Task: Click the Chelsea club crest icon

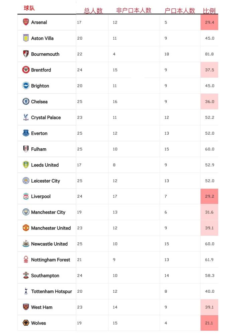Action: pyautogui.click(x=26, y=101)
